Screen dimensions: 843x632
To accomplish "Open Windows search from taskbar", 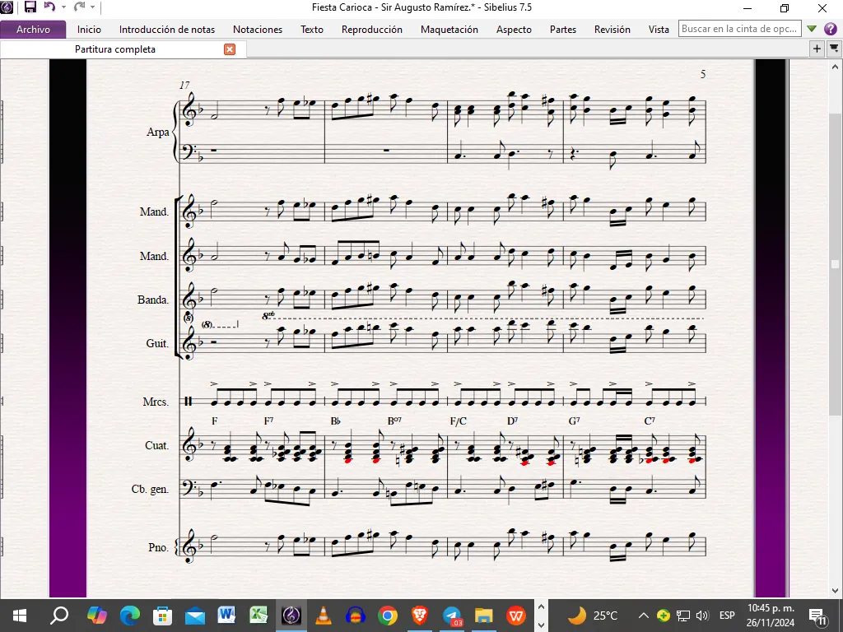I will click(x=59, y=616).
